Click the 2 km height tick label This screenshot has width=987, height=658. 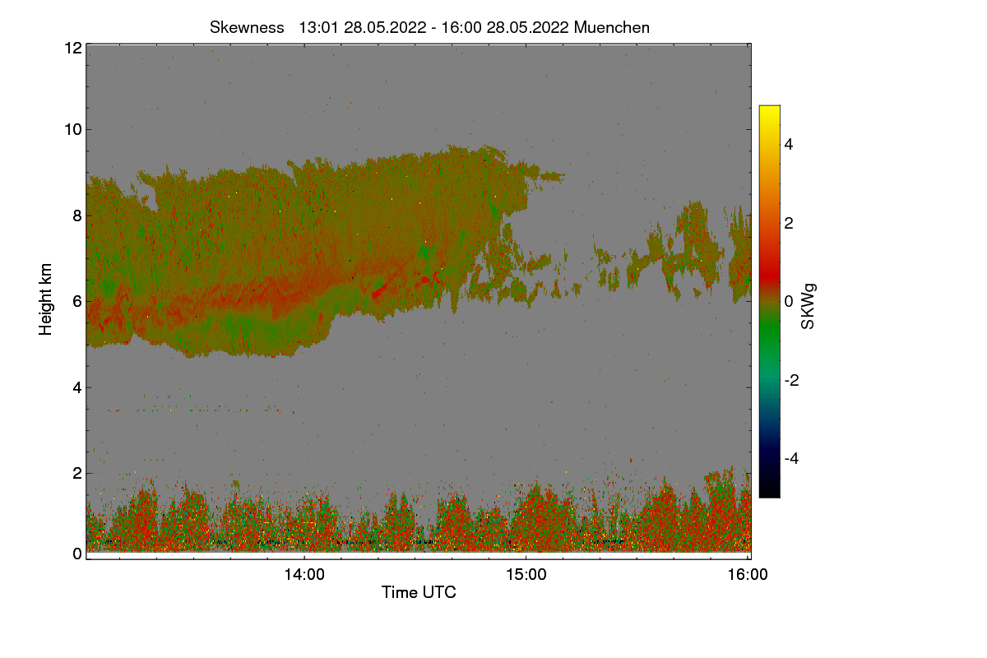[x=77, y=473]
